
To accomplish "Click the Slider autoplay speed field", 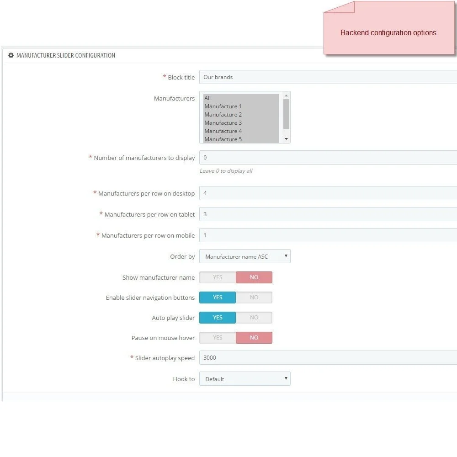I will tap(328, 358).
